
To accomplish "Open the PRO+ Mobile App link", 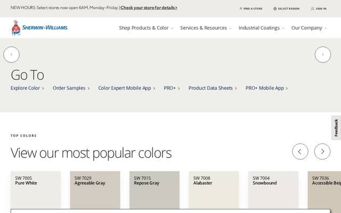I will [x=266, y=88].
